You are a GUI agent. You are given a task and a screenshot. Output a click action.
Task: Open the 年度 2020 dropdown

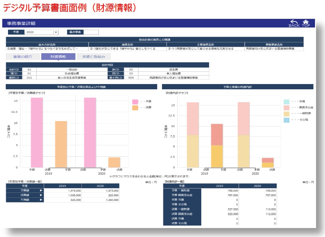[56, 32]
